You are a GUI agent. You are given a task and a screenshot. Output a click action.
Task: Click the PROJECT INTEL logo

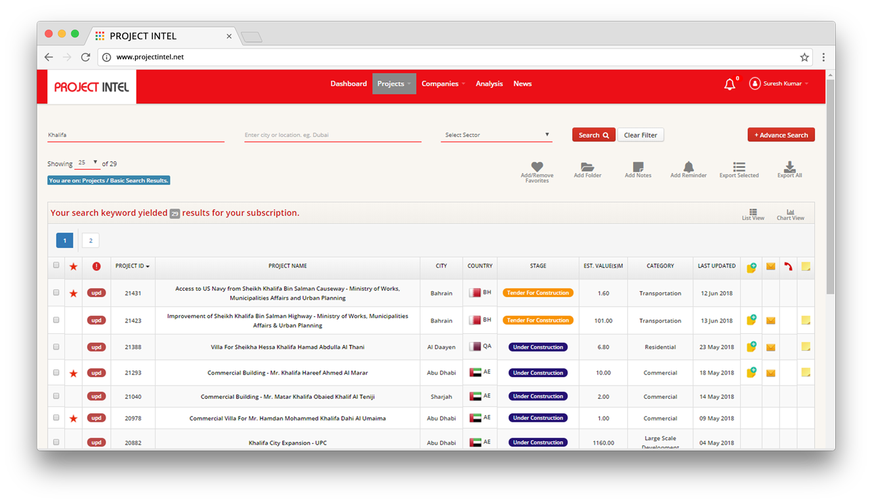point(92,87)
